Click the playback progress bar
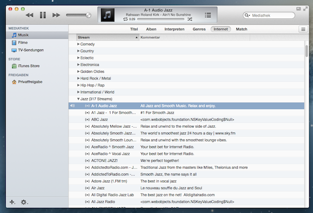 (x=161, y=19)
